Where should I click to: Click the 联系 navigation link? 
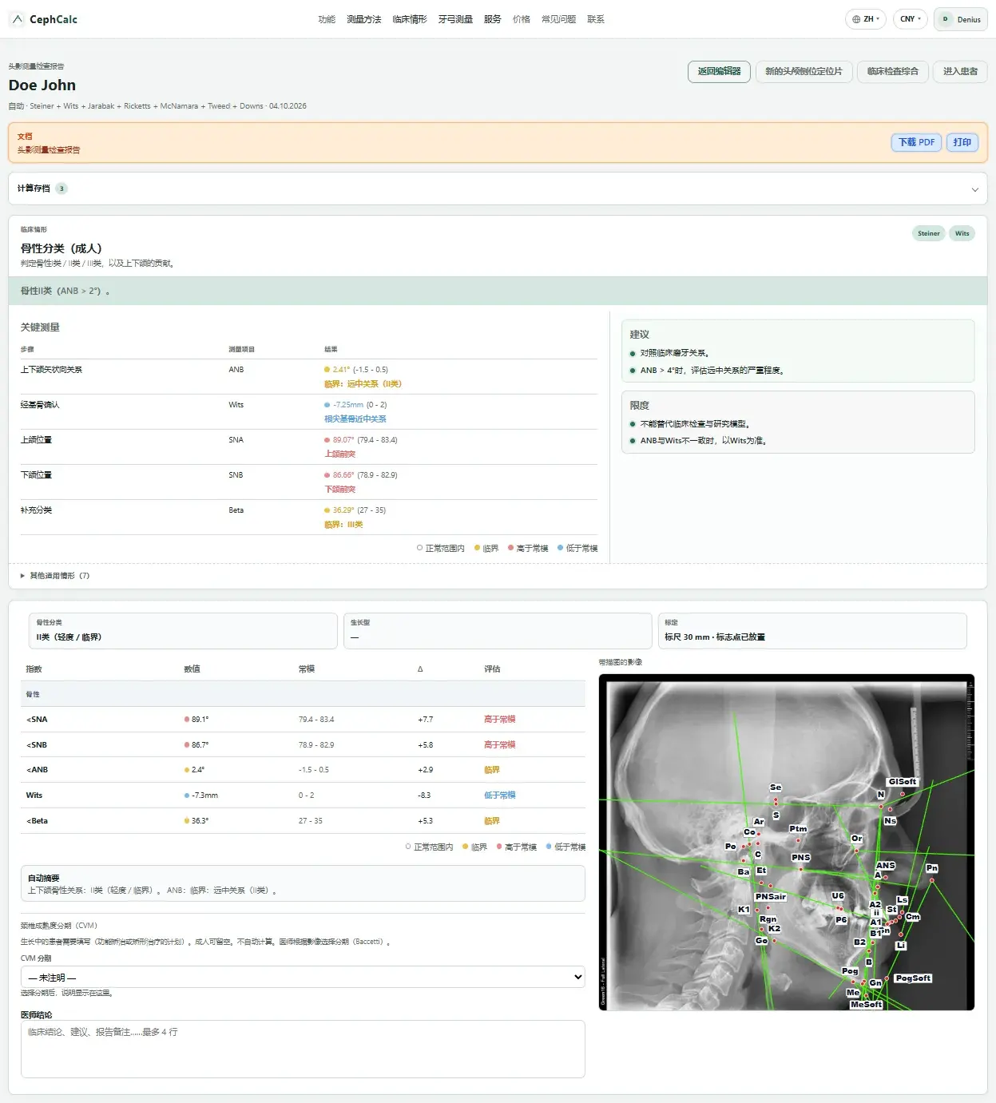pyautogui.click(x=596, y=19)
